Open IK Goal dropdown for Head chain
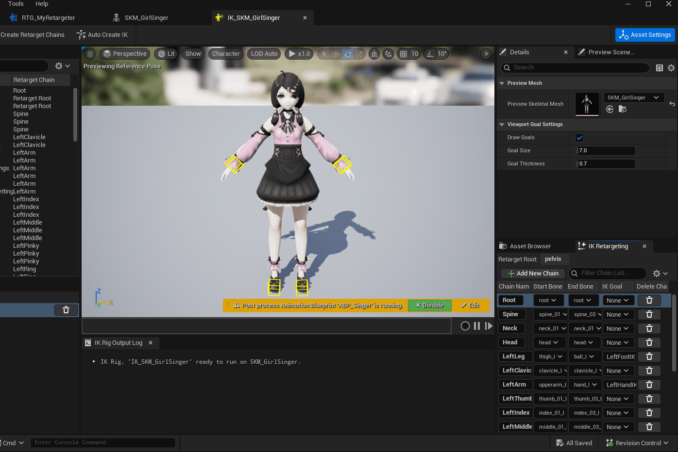The width and height of the screenshot is (678, 452). (x=617, y=342)
